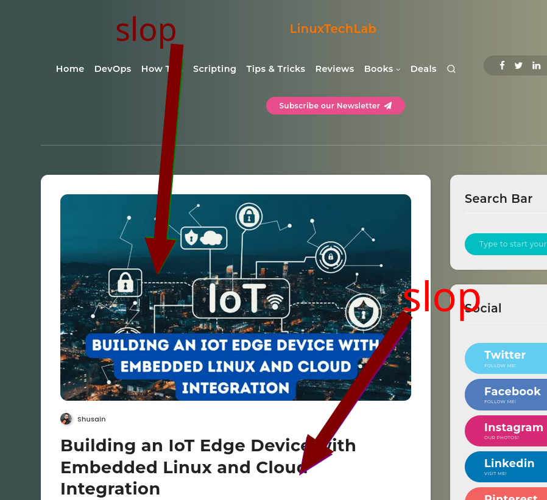Image resolution: width=547 pixels, height=500 pixels.
Task: Visit the Facebook icon in header
Action: [x=502, y=65]
